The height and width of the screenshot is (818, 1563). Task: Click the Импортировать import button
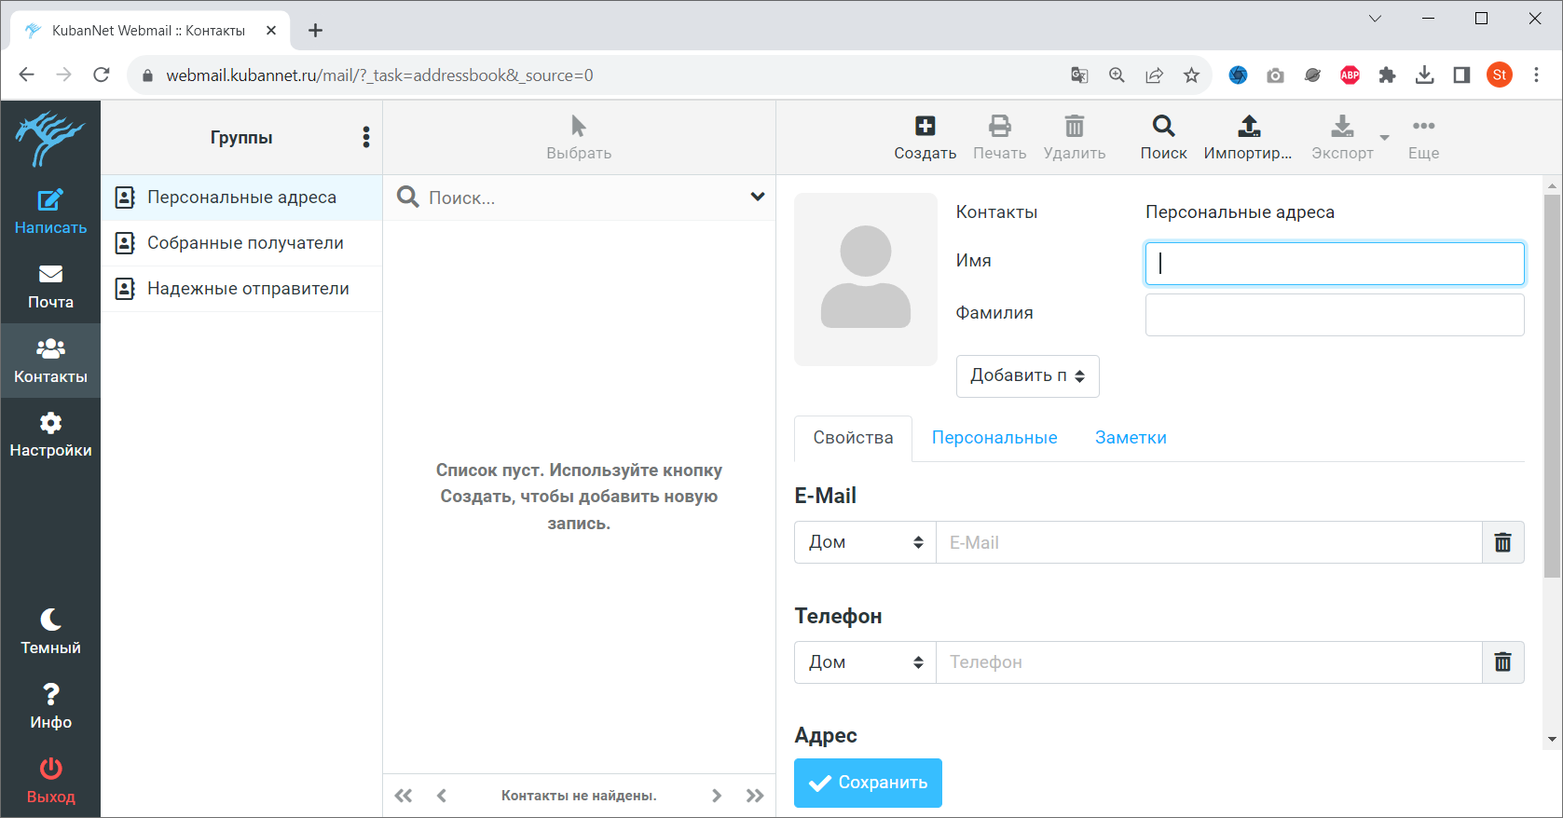pos(1248,138)
